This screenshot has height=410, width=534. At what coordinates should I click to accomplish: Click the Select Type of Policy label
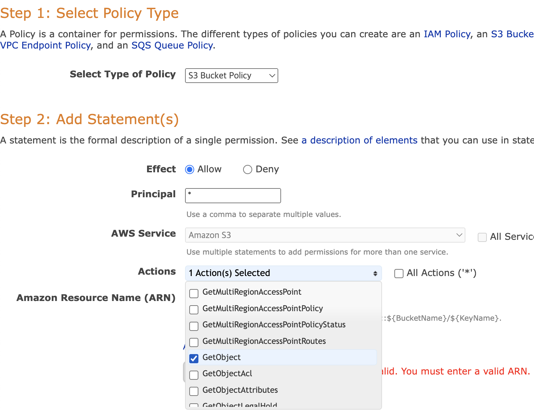123,74
